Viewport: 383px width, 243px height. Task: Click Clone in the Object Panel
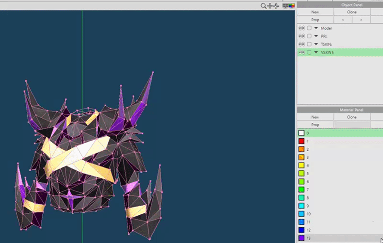pyautogui.click(x=352, y=12)
